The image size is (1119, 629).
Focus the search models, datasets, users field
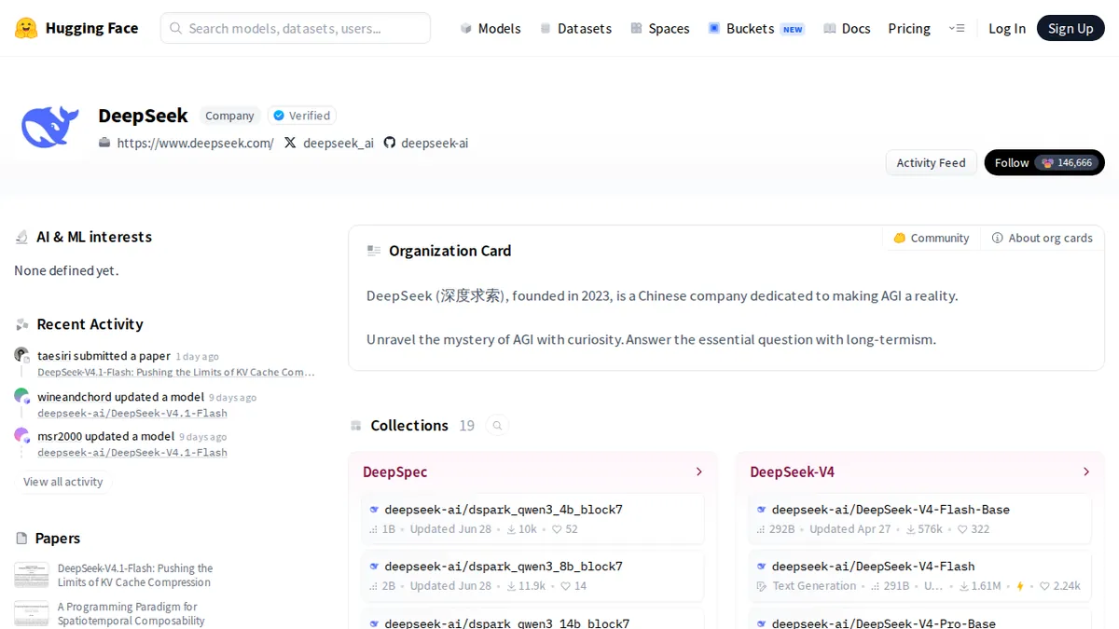[296, 28]
